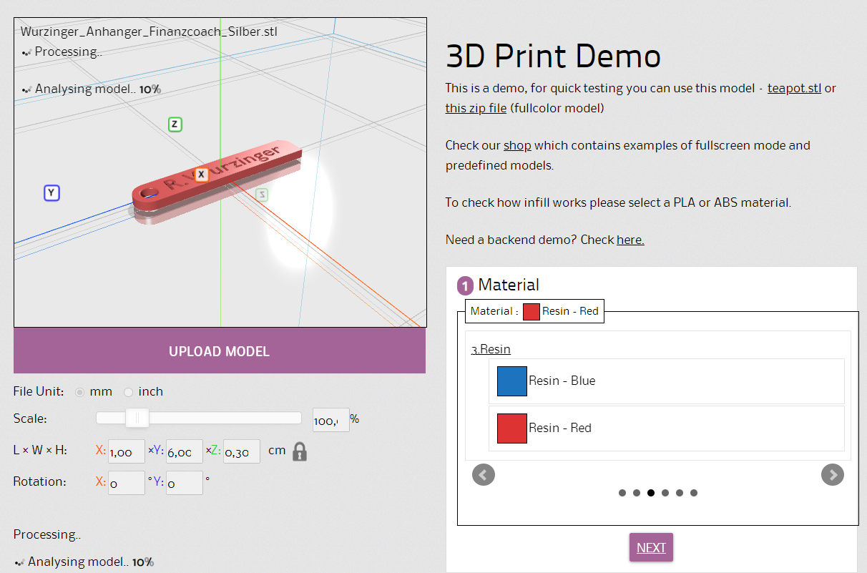This screenshot has height=573, width=867.
Task: Click the green Z axis handle
Action: (x=175, y=124)
